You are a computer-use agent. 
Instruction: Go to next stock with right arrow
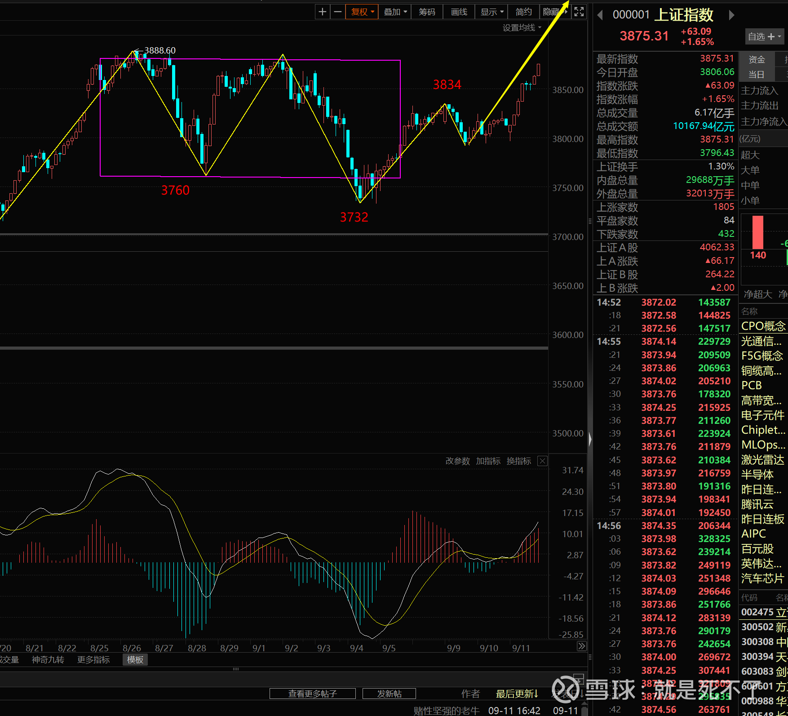(731, 15)
